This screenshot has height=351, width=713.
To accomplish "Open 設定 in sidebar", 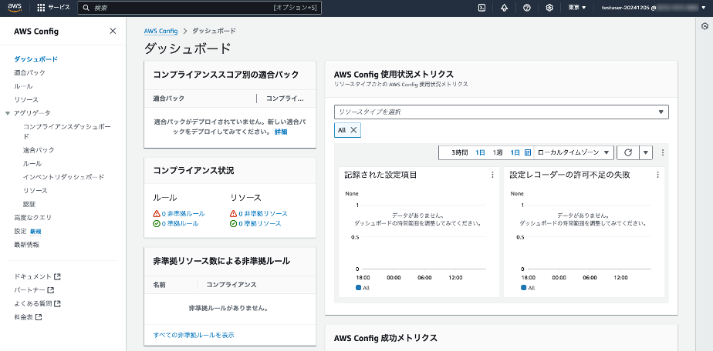I will [21, 231].
